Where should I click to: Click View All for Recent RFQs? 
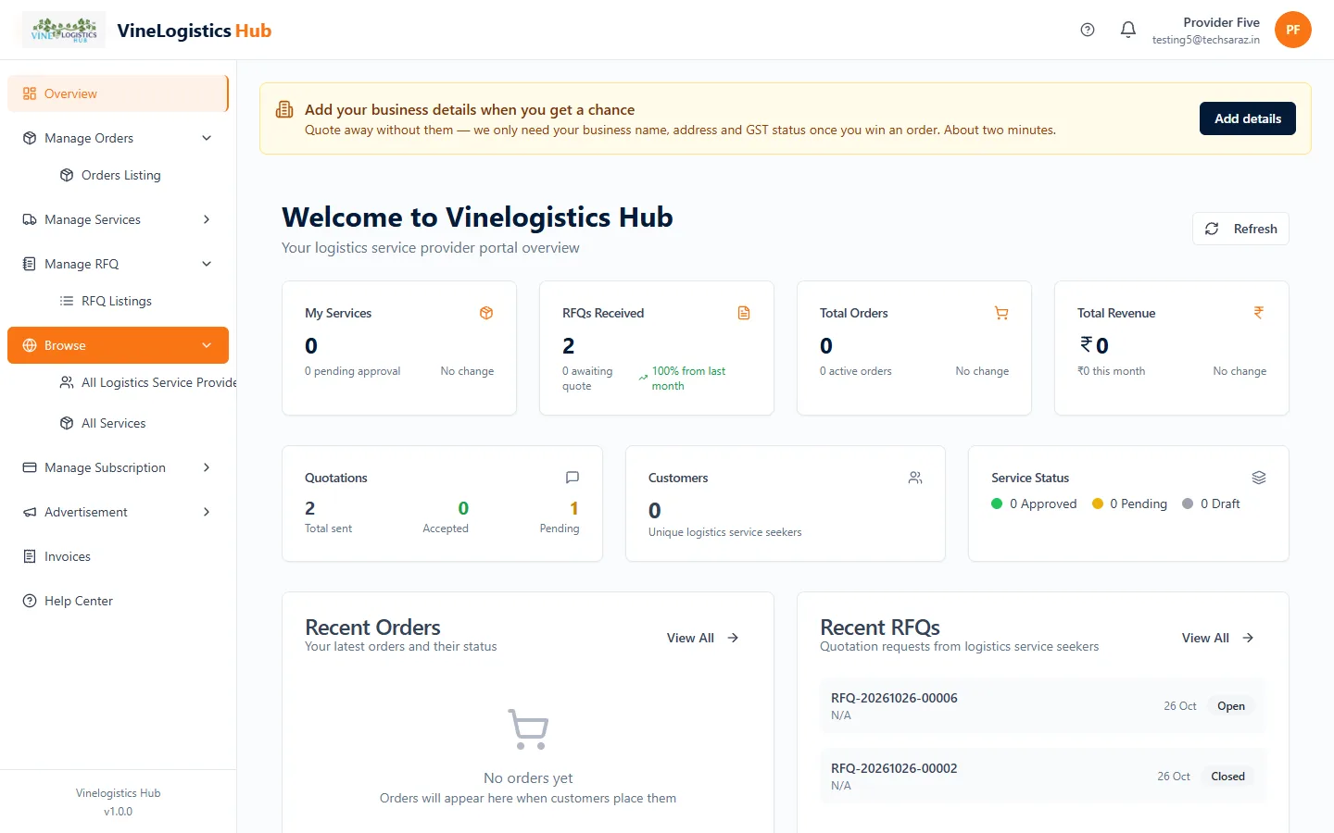[1218, 638]
